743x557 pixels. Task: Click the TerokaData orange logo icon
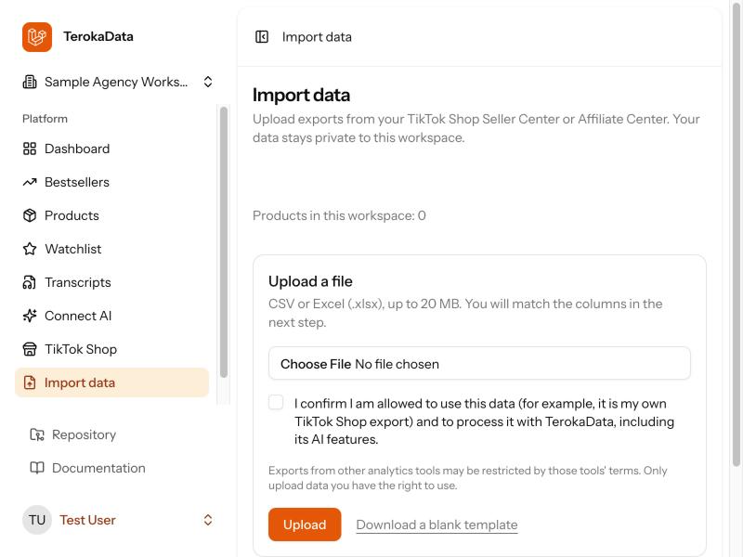37,37
